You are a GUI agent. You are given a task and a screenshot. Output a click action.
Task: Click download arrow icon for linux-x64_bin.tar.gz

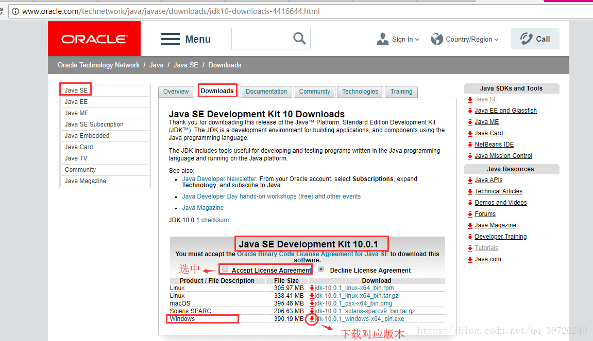tap(312, 296)
